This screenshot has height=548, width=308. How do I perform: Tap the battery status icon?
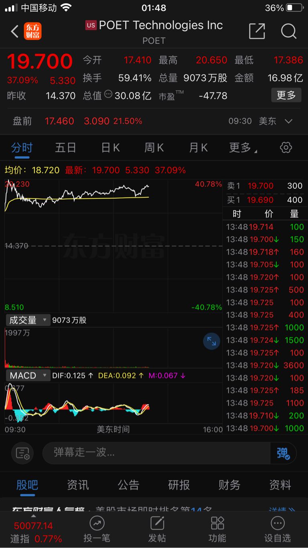click(295, 8)
